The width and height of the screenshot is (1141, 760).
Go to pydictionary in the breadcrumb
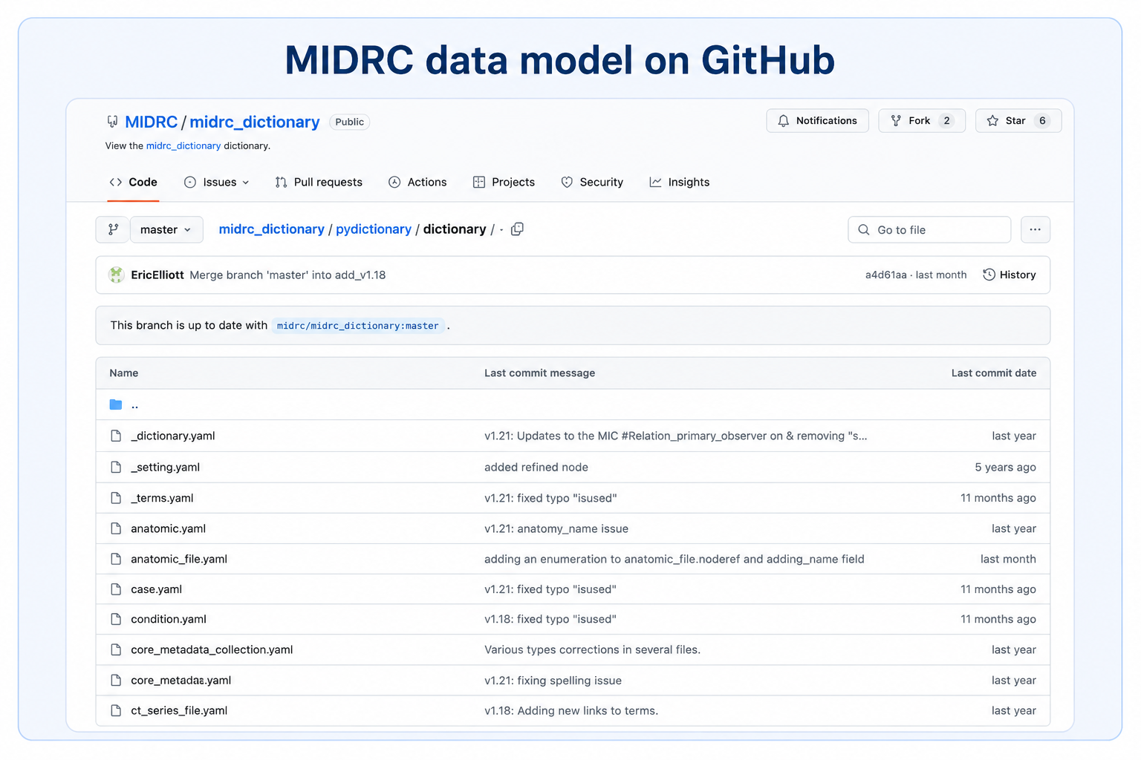point(374,229)
